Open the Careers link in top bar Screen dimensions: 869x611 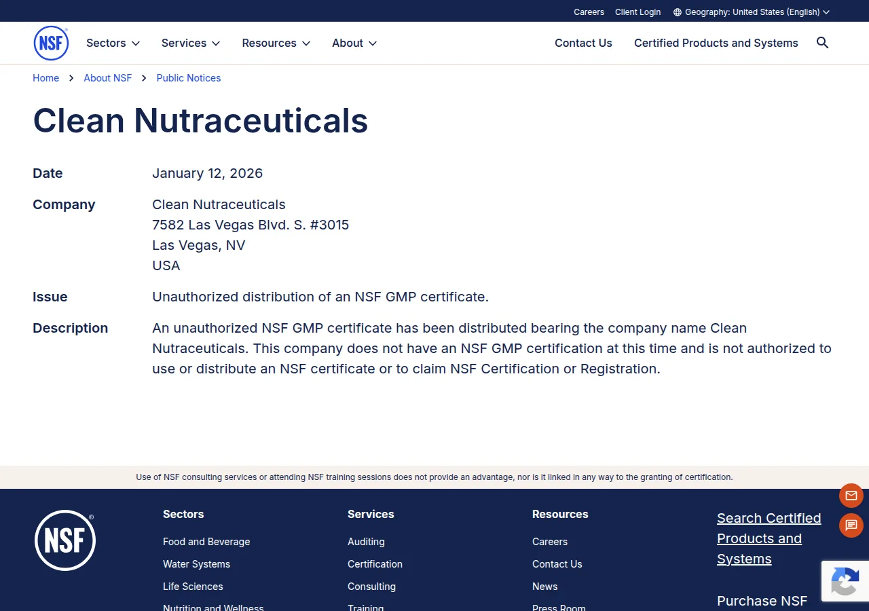click(x=589, y=12)
